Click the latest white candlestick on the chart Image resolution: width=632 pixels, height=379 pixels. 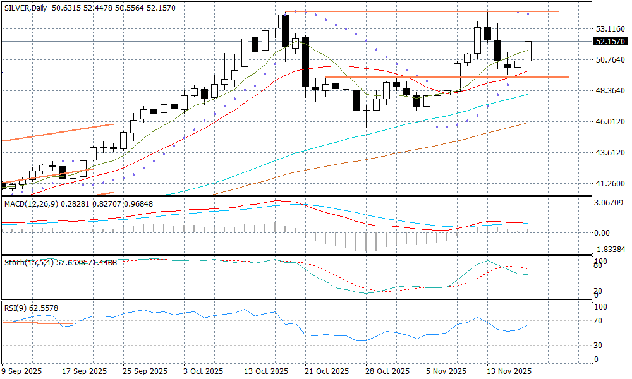pos(528,51)
